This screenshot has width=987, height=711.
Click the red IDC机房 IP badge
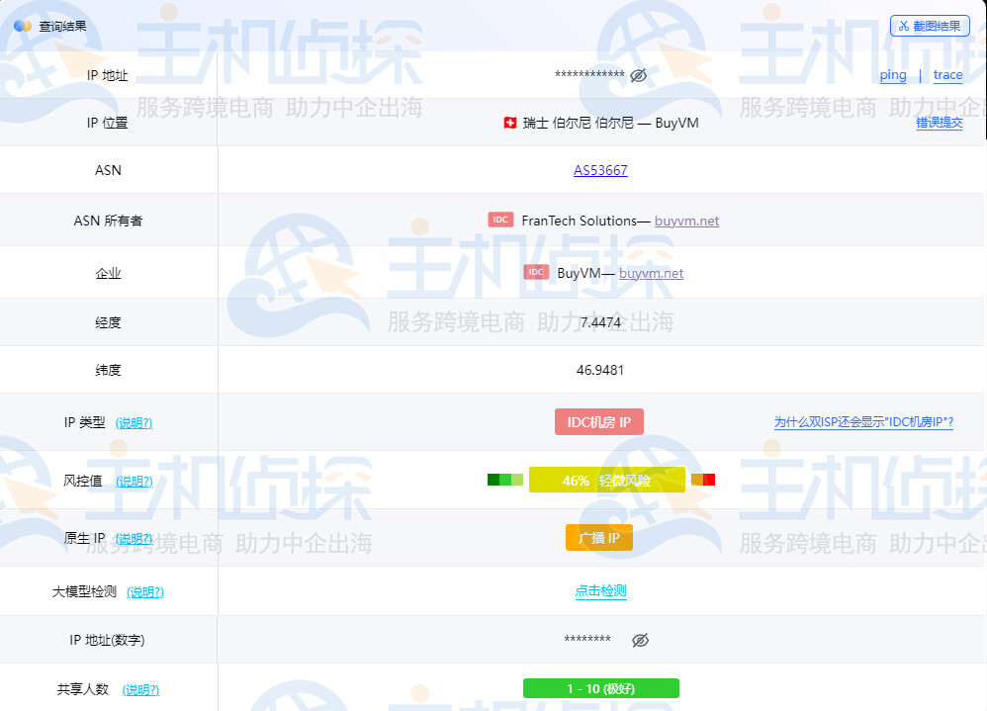(598, 421)
